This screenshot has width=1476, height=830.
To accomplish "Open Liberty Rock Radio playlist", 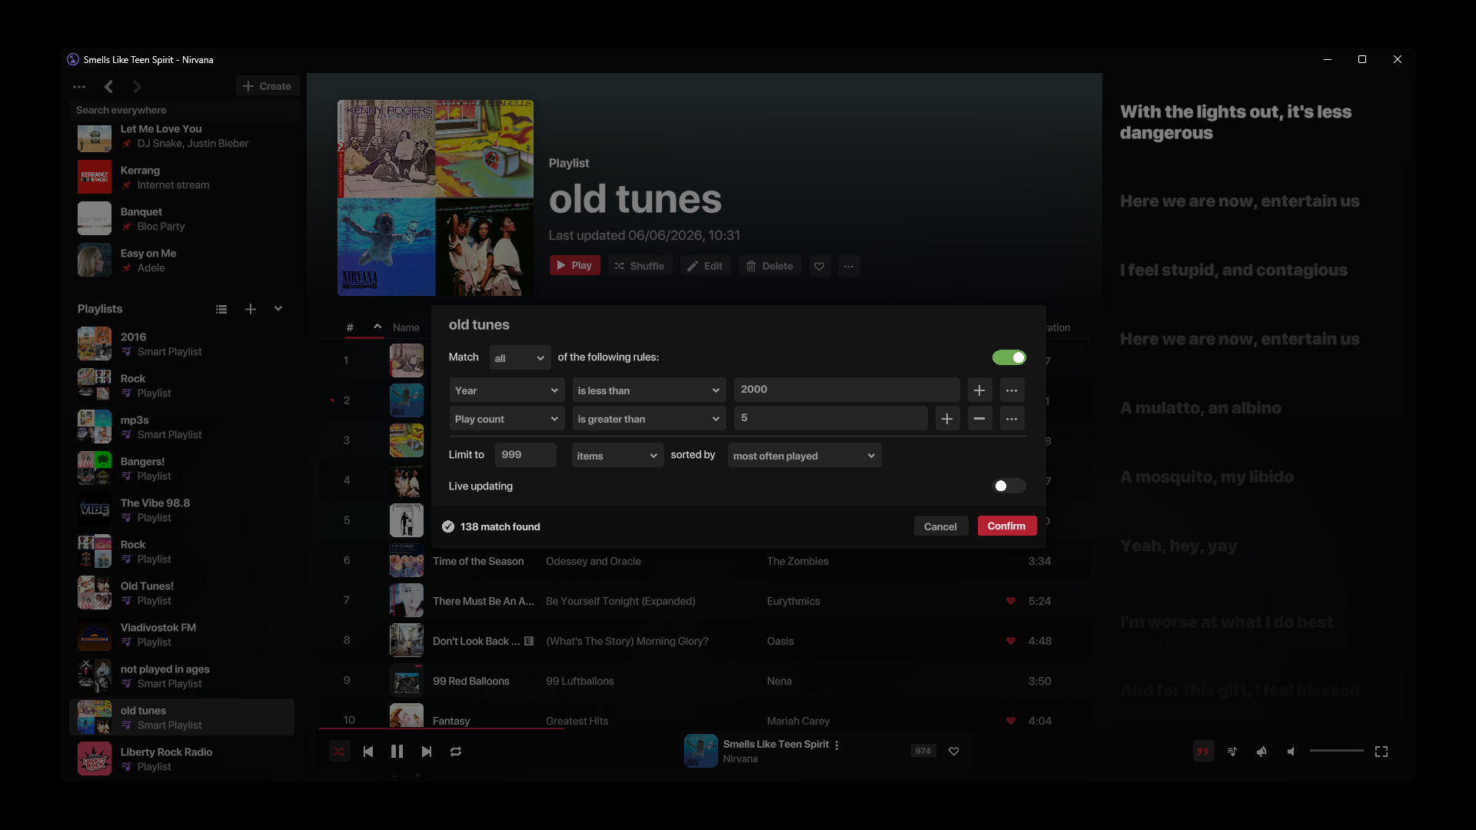I will coord(181,759).
